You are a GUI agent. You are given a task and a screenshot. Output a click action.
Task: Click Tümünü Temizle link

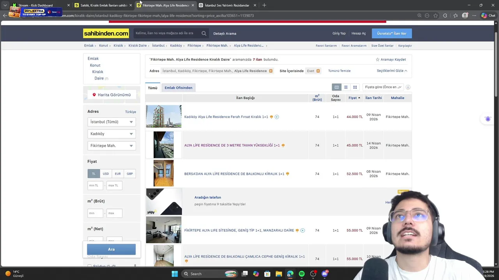pyautogui.click(x=339, y=71)
